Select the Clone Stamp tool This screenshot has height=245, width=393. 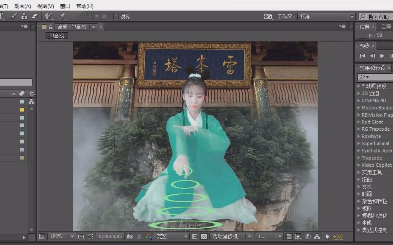24,16
